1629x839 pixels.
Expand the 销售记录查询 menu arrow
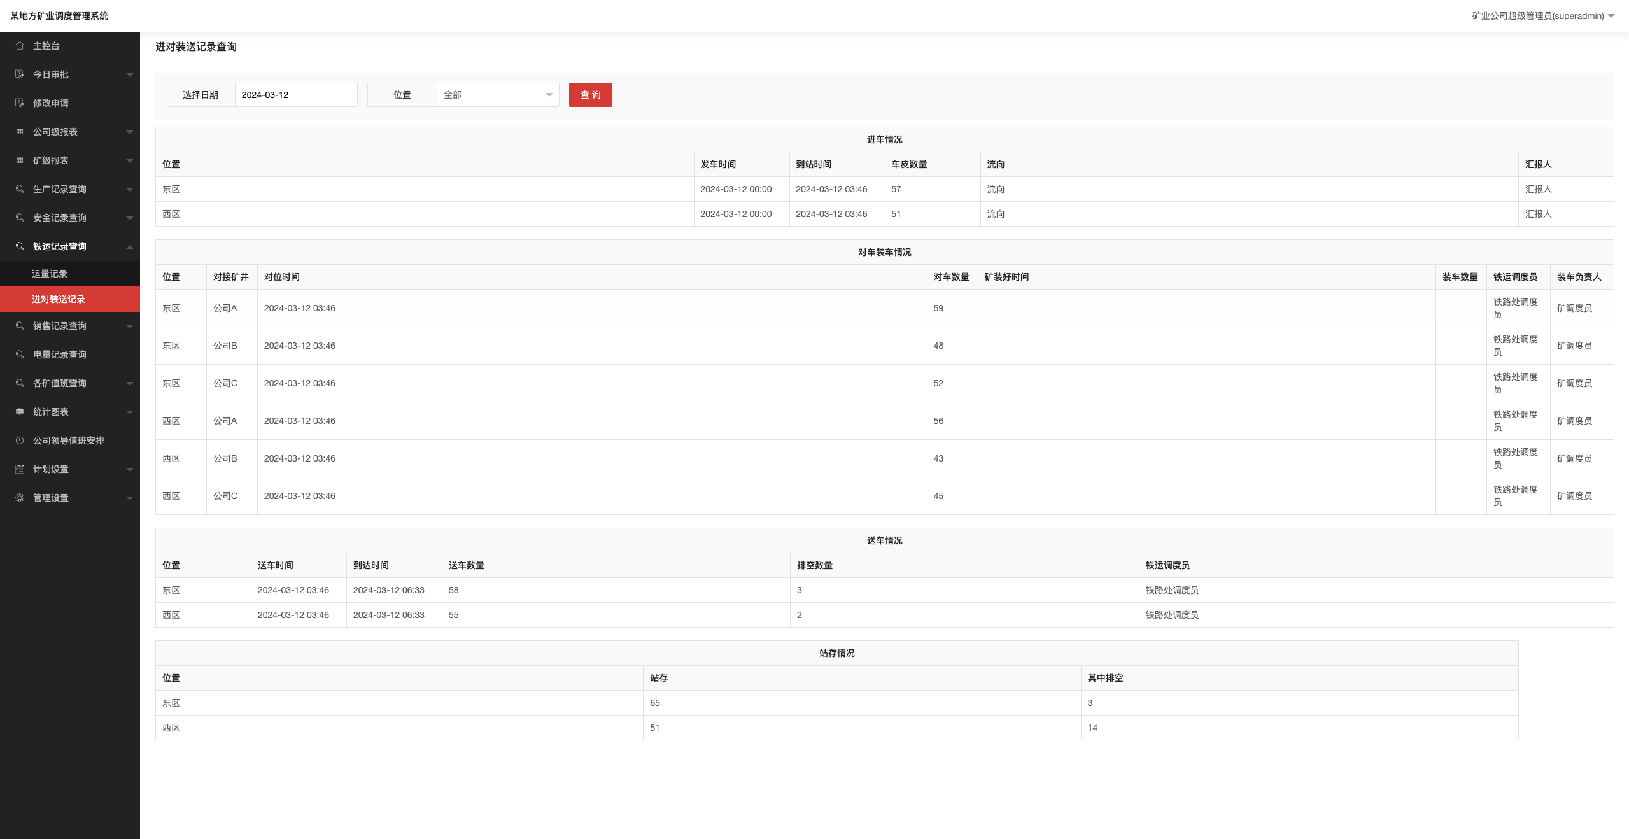pyautogui.click(x=130, y=327)
